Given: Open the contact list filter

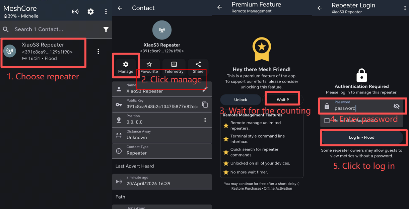Looking at the screenshot, I should 106,29.
